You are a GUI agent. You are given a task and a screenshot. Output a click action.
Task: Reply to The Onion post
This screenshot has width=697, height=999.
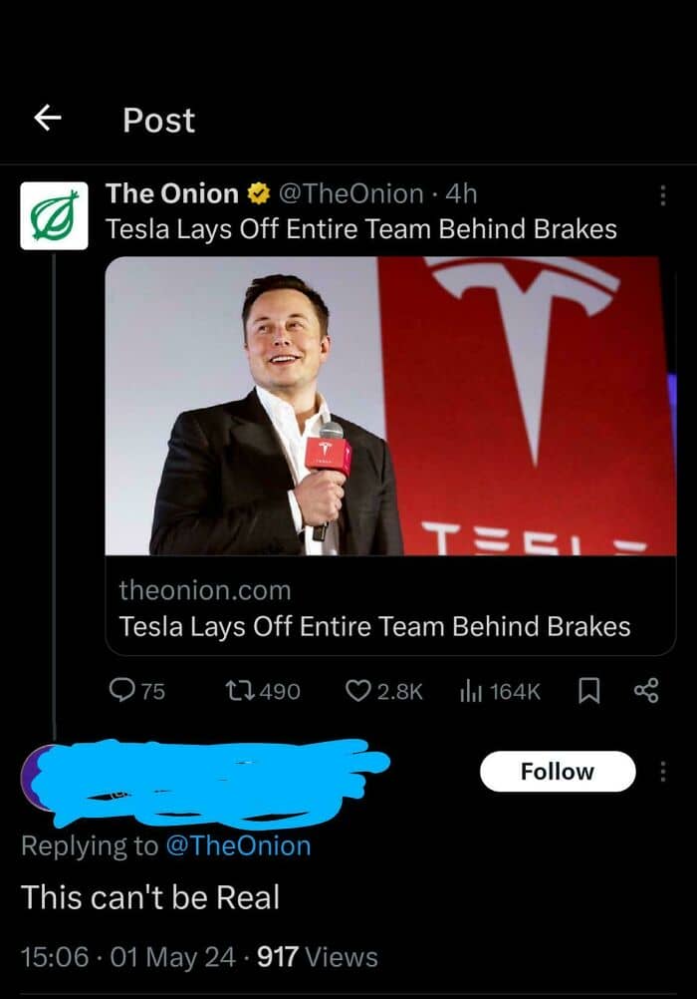[121, 690]
